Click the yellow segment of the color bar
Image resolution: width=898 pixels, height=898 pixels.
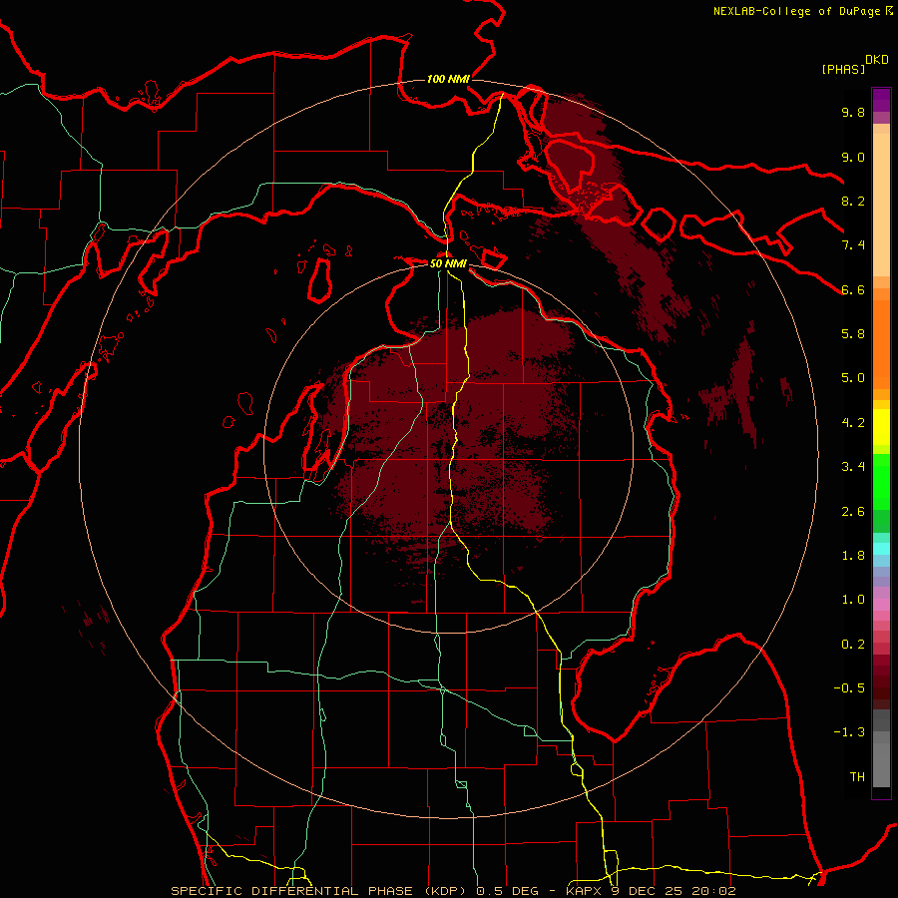(x=881, y=427)
